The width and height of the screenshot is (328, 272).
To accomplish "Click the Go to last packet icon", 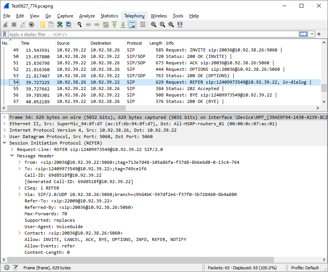I will (x=123, y=25).
